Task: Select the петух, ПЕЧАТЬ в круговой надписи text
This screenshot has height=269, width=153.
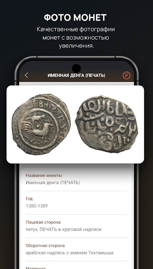Action: [63, 229]
